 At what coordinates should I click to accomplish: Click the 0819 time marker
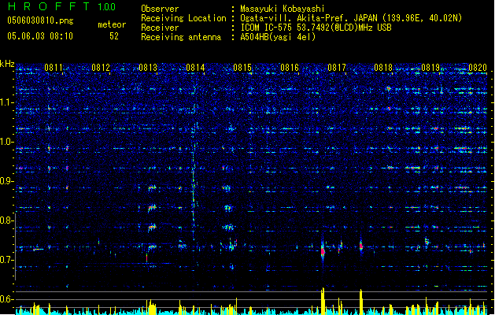430,68
